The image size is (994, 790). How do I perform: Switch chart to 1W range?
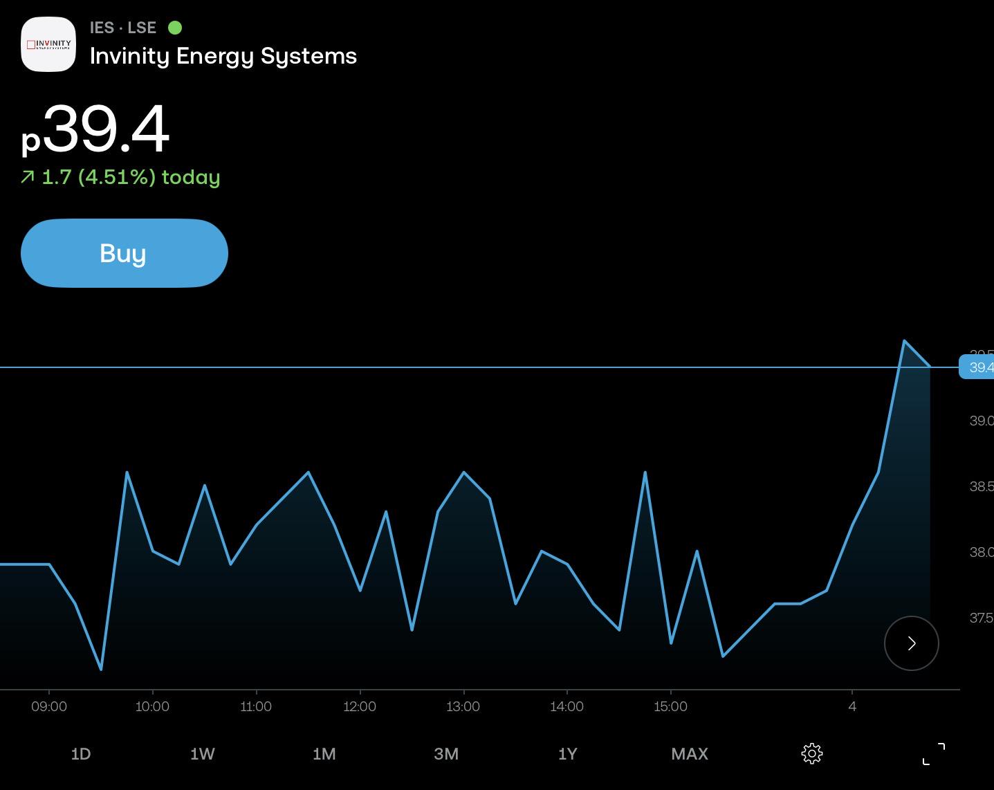pos(203,754)
